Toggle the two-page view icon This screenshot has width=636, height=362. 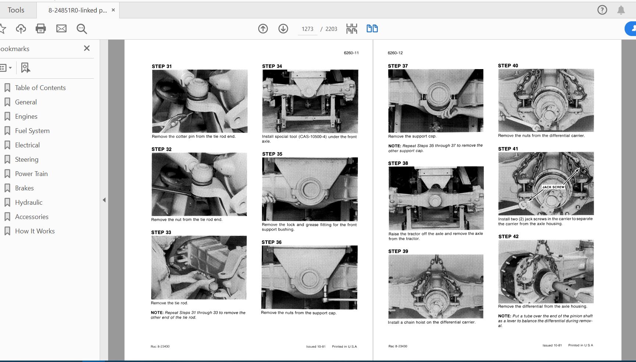tap(372, 29)
